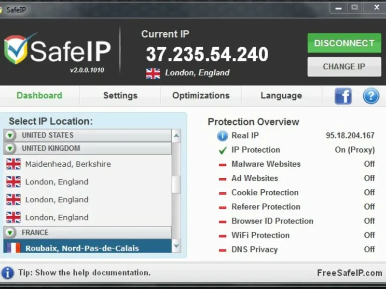Screen dimensions: 386x289
Task: Click the Browser ID Protection Off status
Action: [x=369, y=221]
